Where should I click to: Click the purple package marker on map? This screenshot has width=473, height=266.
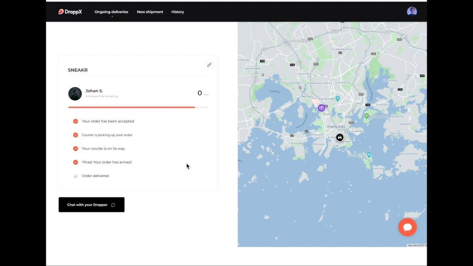(321, 108)
